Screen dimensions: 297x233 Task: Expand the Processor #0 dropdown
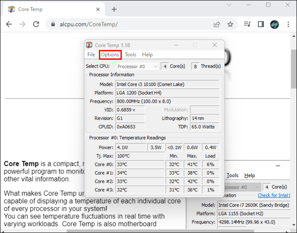click(x=137, y=66)
